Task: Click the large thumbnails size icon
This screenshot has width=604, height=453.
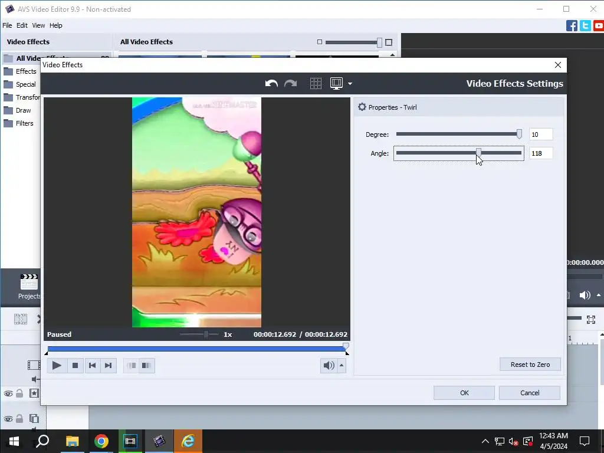Action: [x=389, y=42]
